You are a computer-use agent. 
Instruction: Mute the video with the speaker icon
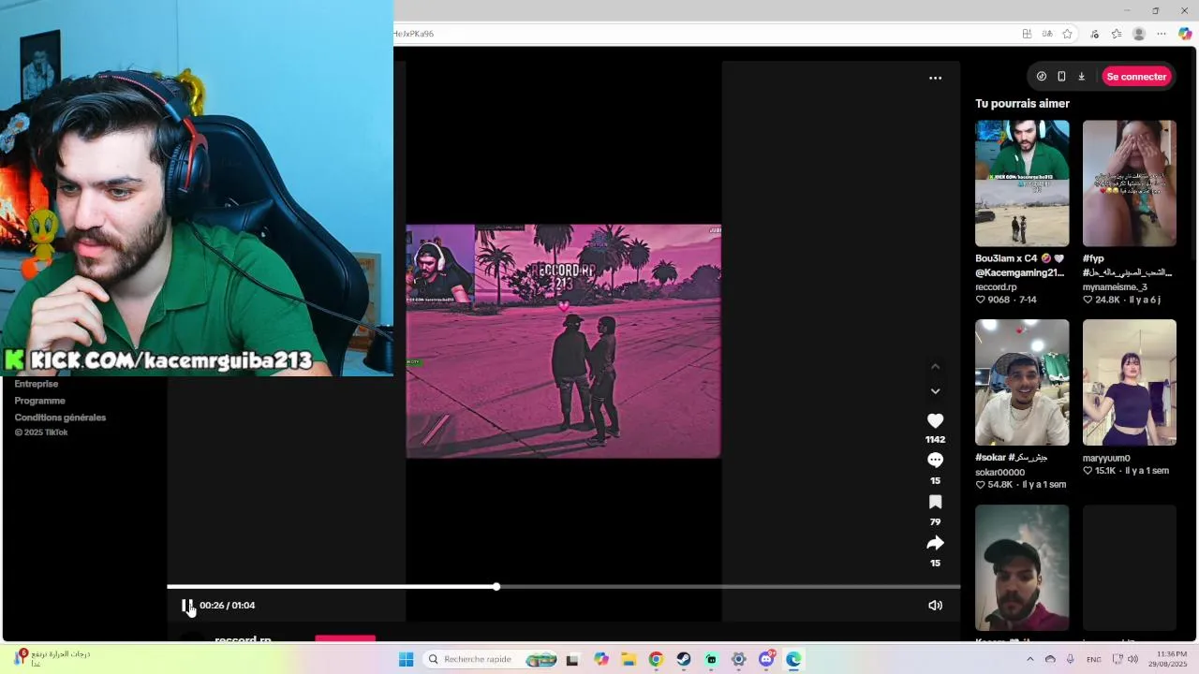coord(935,606)
